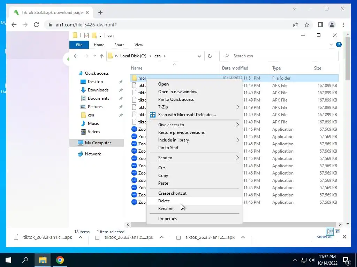Select Copy in the context menu
The image size is (357, 267).
(x=163, y=176)
